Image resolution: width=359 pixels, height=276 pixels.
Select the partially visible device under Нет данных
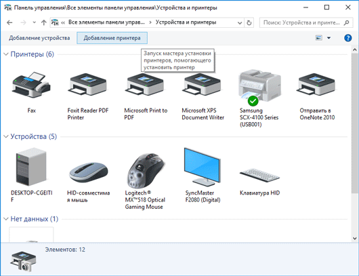31,234
